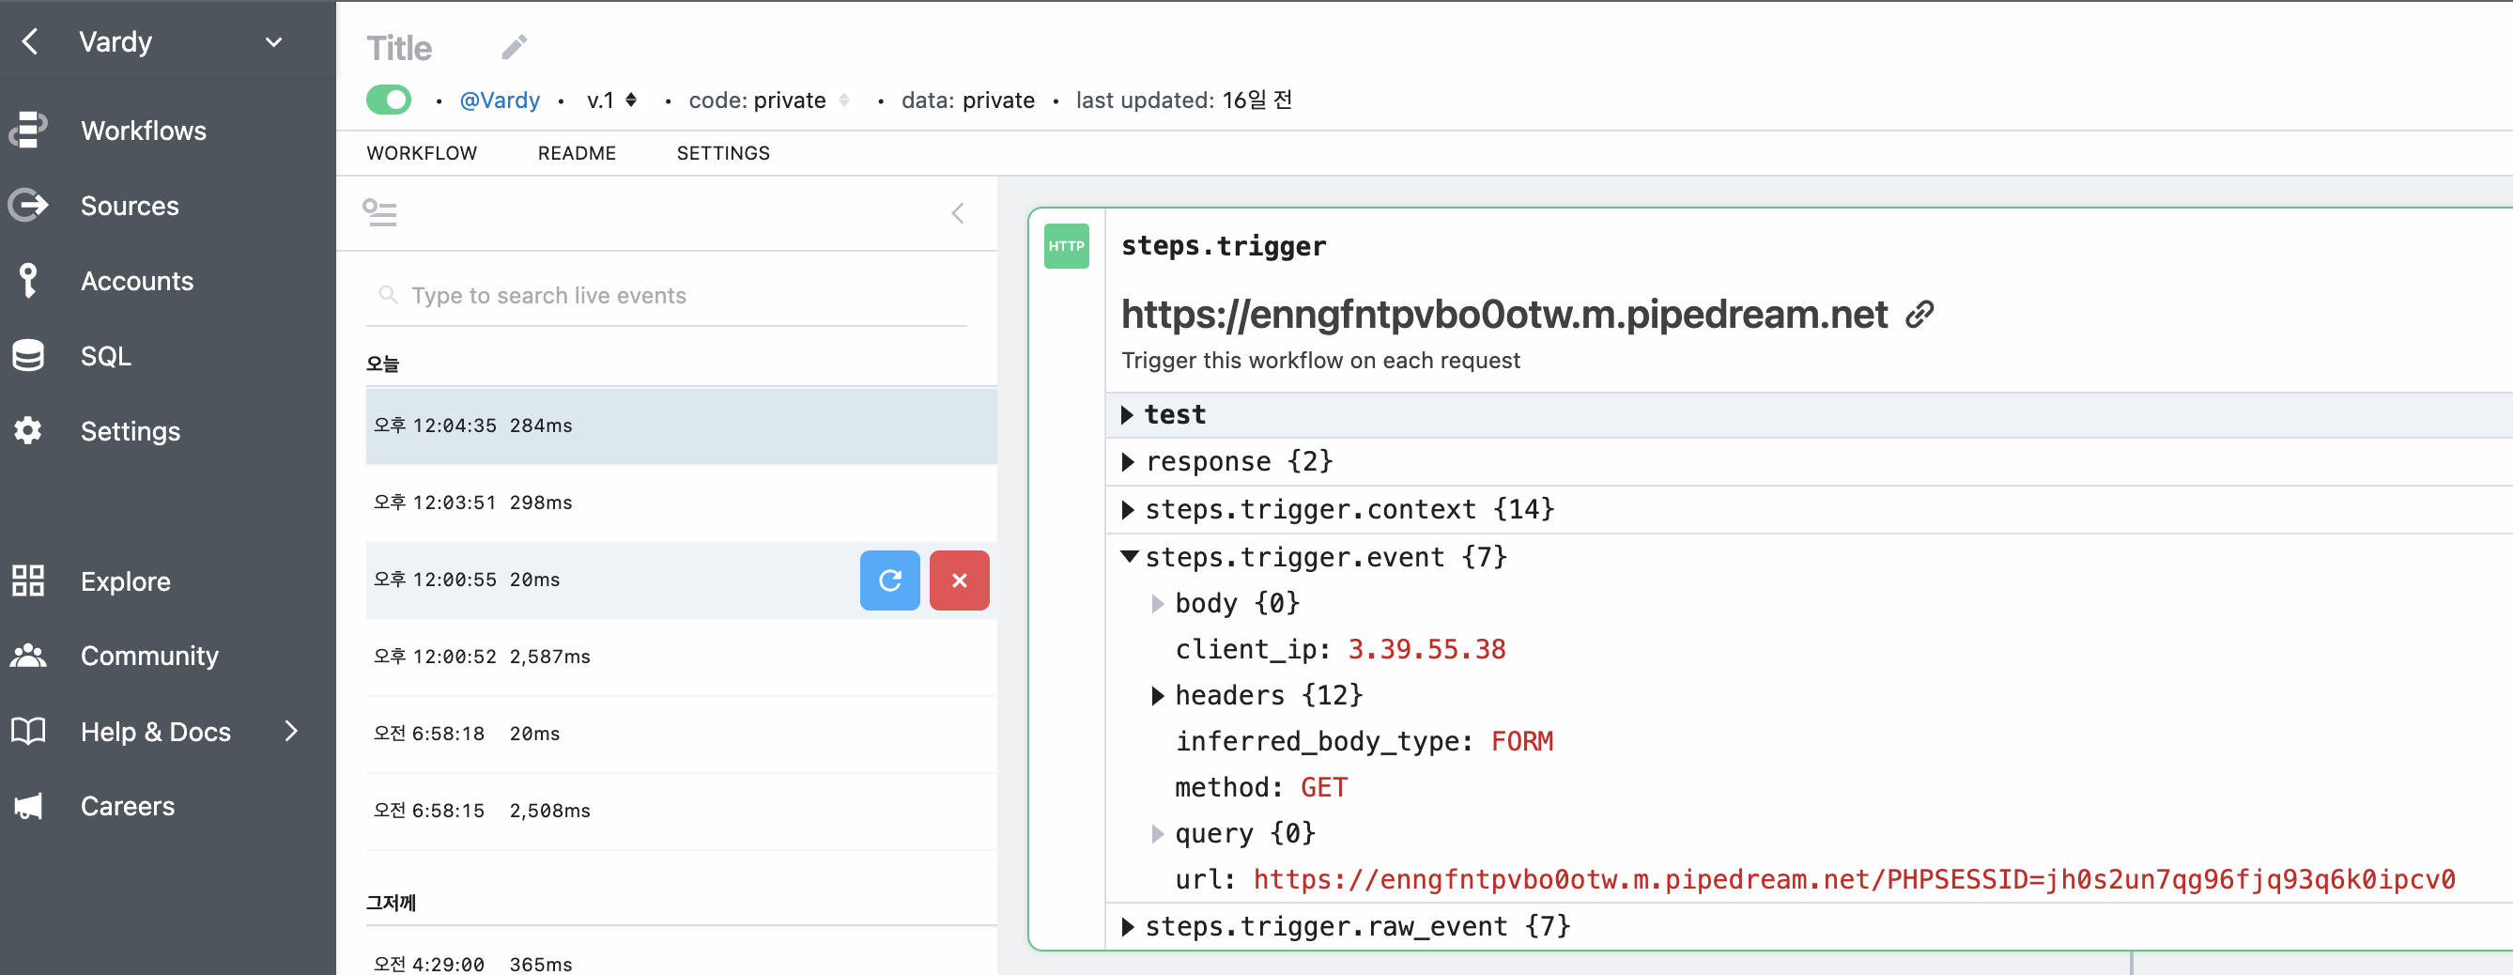This screenshot has height=975, width=2513.
Task: Expand steps.trigger.context {14}
Action: point(1129,509)
